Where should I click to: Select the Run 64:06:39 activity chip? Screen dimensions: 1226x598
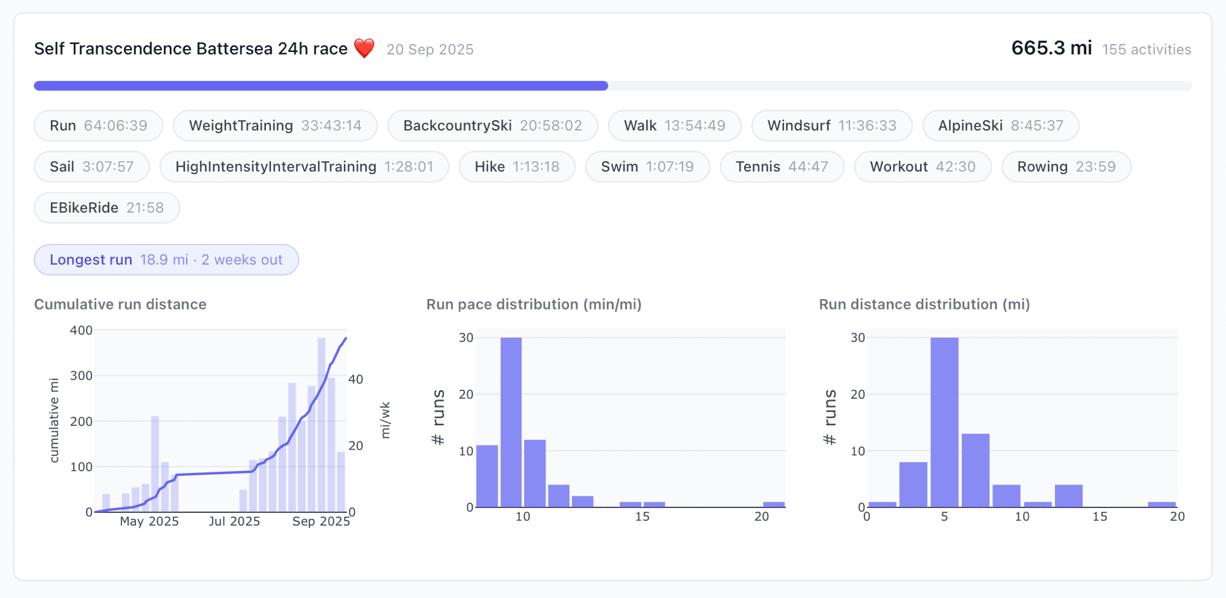[x=99, y=126]
